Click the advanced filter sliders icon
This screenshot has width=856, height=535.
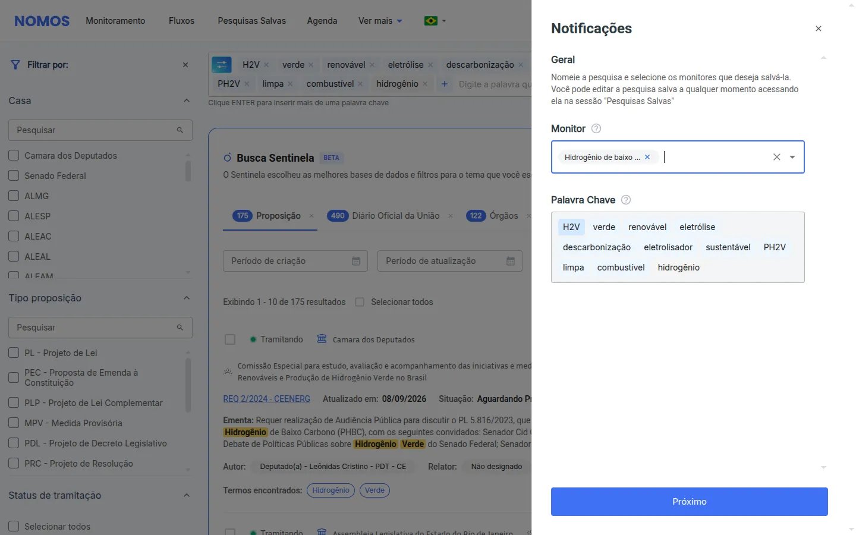tap(222, 65)
